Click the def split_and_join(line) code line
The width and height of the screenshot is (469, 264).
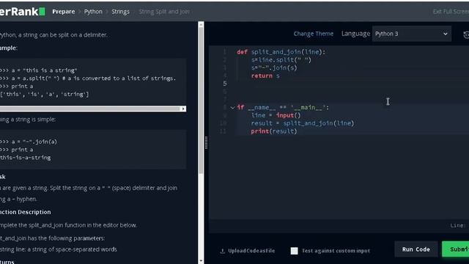coord(281,52)
